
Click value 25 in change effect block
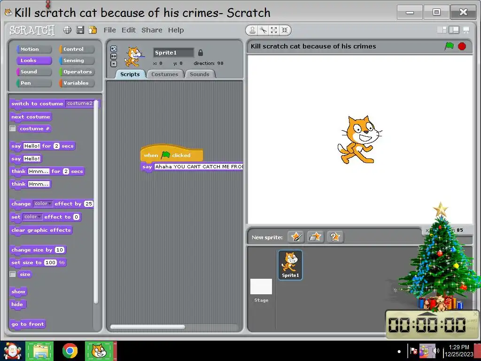(x=88, y=204)
